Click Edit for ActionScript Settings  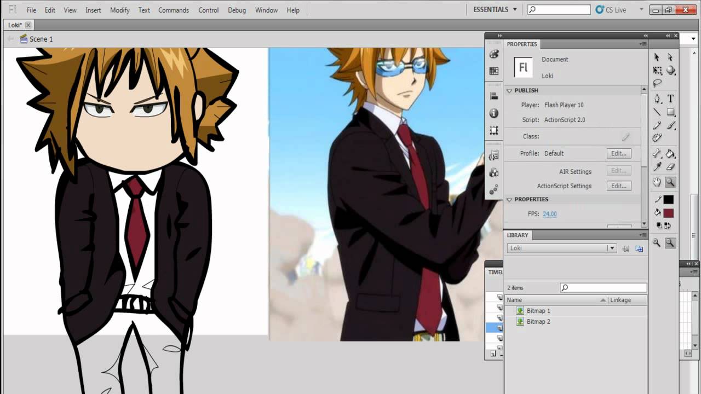coord(619,186)
